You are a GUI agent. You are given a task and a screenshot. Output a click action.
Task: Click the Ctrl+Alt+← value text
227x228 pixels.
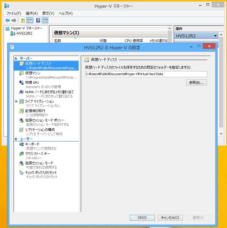[34, 158]
